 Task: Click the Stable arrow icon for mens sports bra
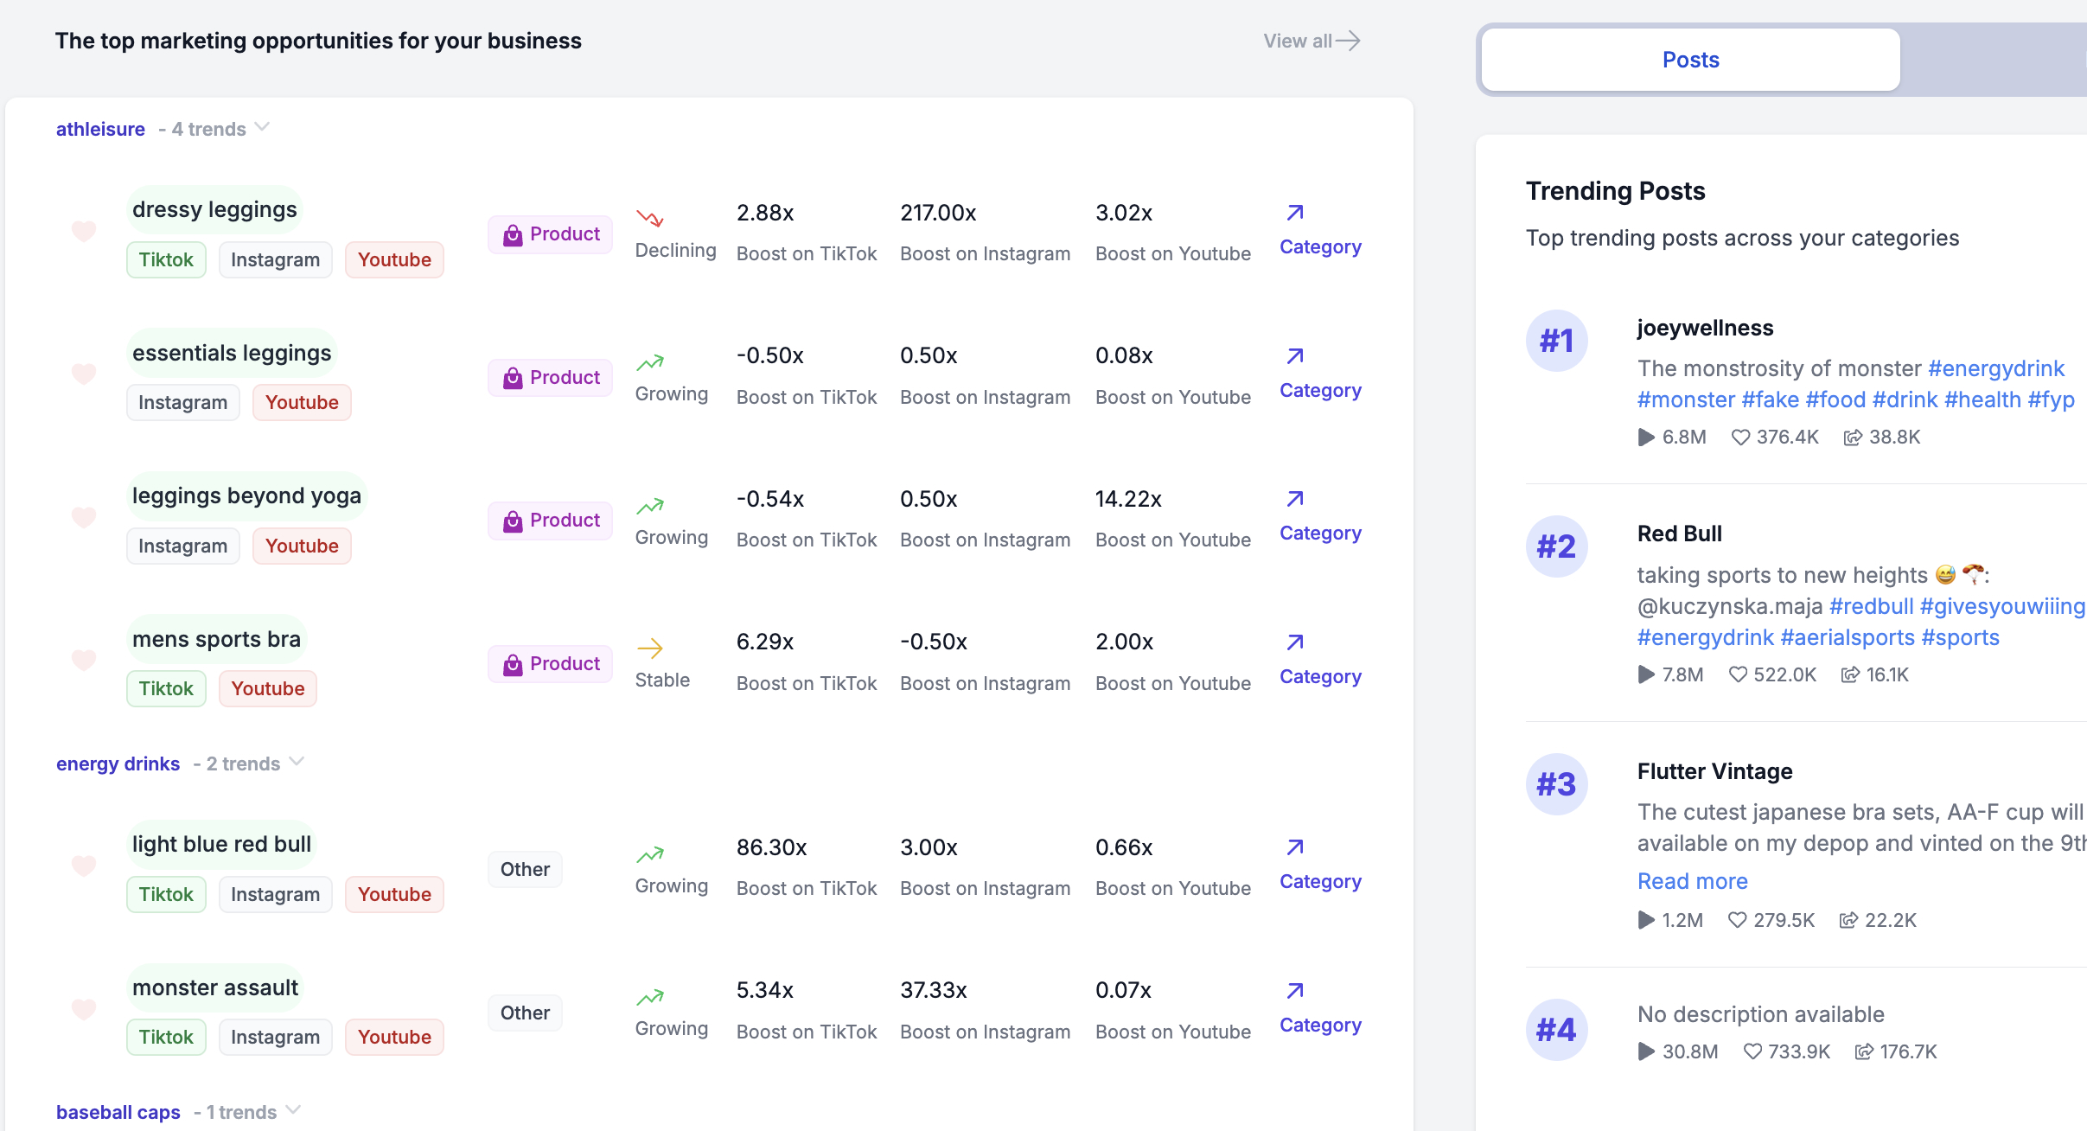coord(650,648)
